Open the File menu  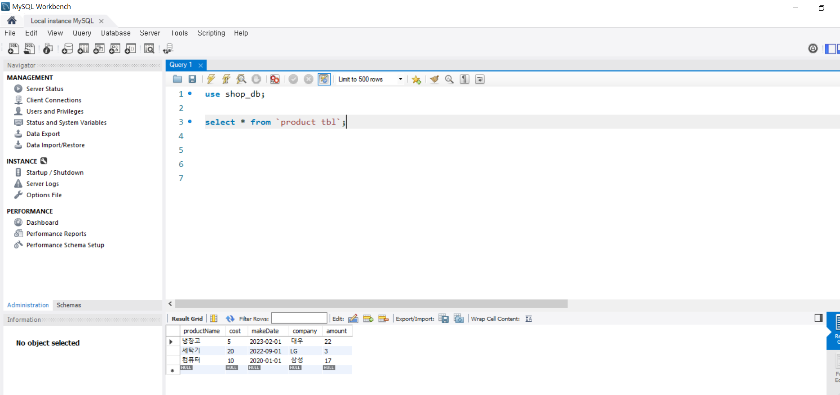tap(10, 33)
